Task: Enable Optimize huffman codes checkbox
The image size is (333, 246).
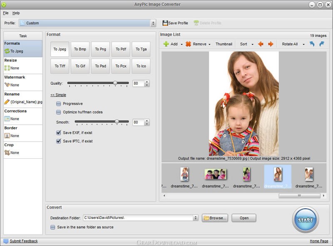Action: [58, 112]
